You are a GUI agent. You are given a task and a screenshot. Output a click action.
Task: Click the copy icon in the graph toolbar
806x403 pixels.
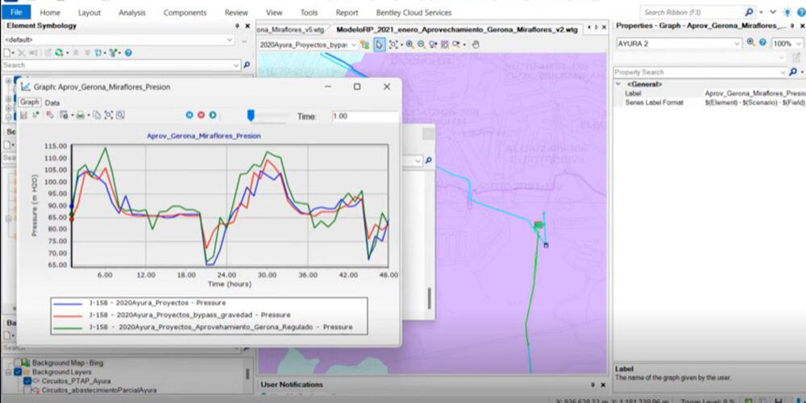pos(96,116)
